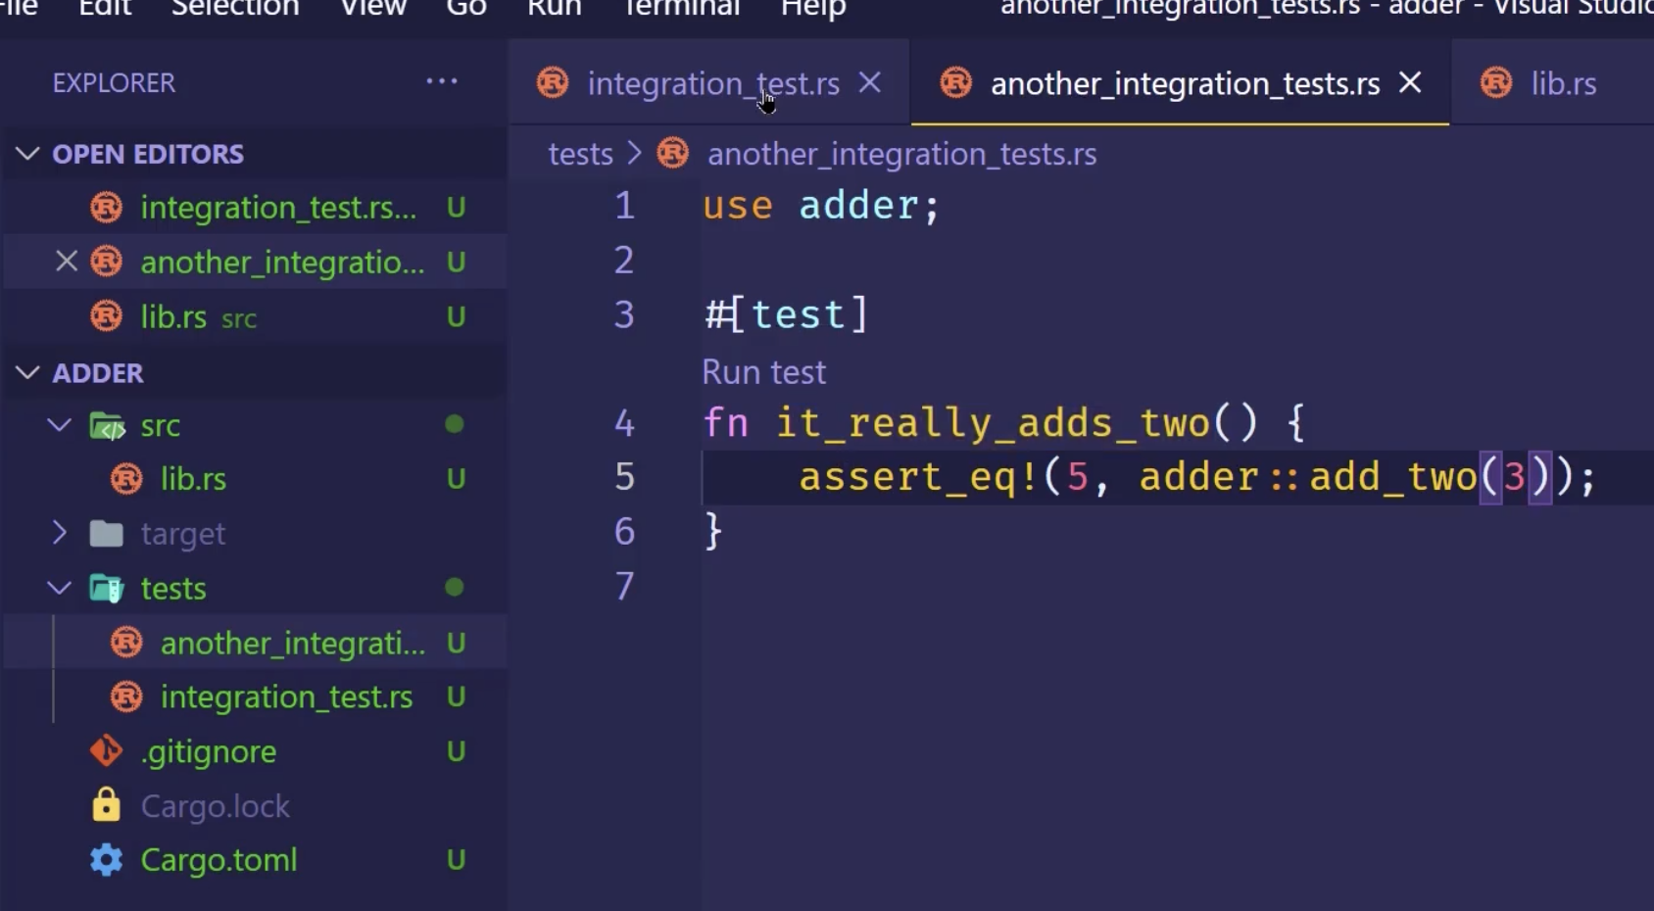Click the tests folder icon
Screen dimensions: 1654x911
pos(106,588)
